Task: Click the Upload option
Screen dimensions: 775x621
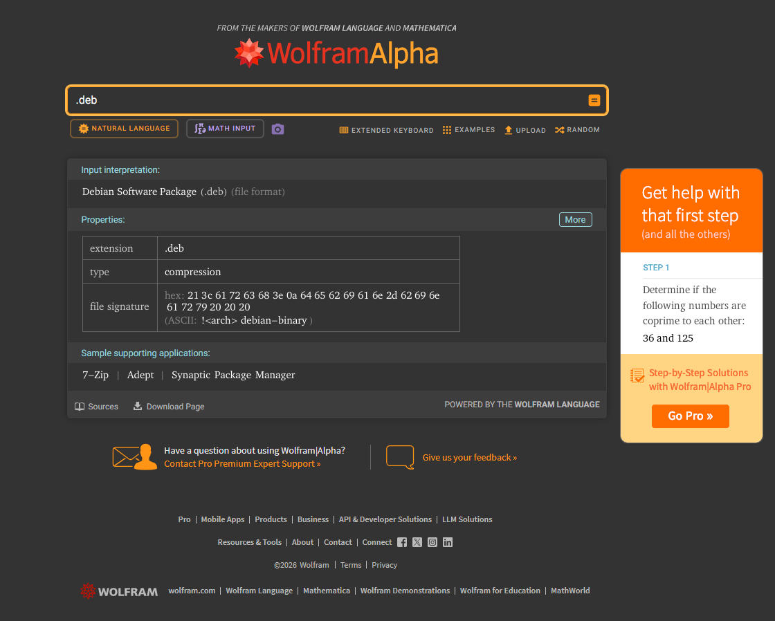Action: coord(525,130)
